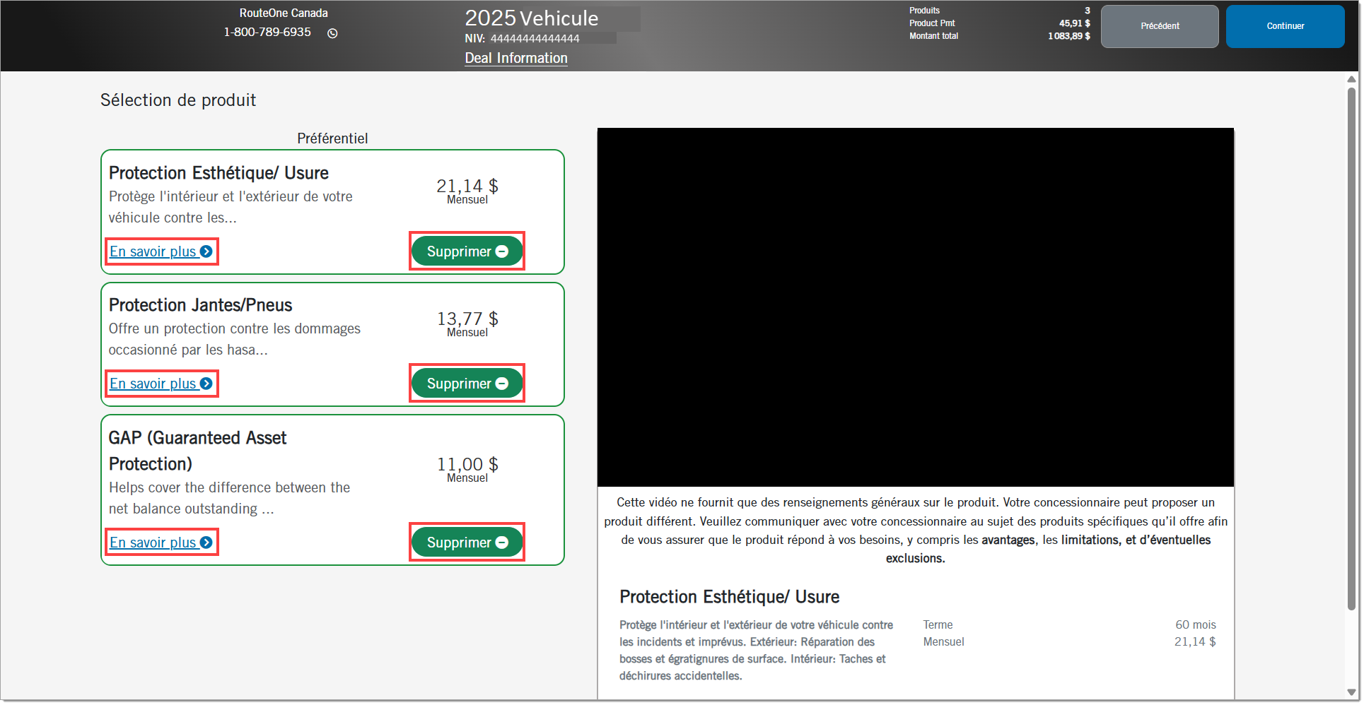Continue to the next step with Continuer
The height and width of the screenshot is (705, 1364).
point(1285,26)
